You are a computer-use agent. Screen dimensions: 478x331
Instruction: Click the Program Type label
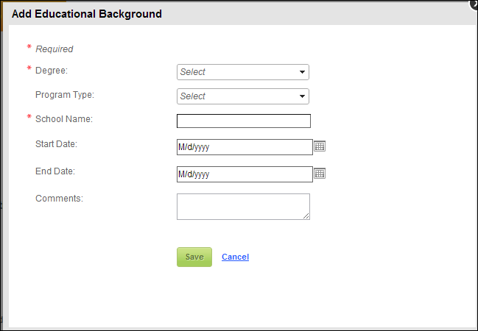[65, 95]
